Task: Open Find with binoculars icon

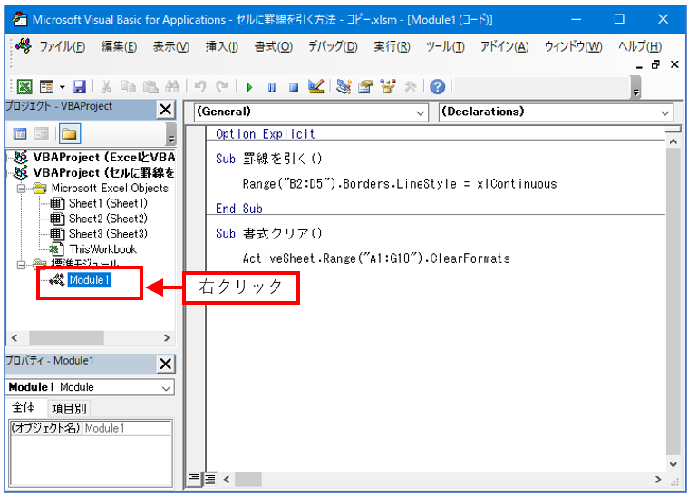Action: (x=172, y=86)
